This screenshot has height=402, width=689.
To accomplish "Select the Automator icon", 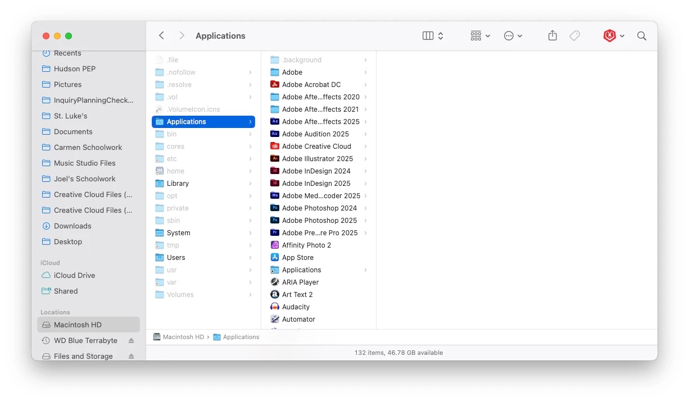I will tap(275, 319).
